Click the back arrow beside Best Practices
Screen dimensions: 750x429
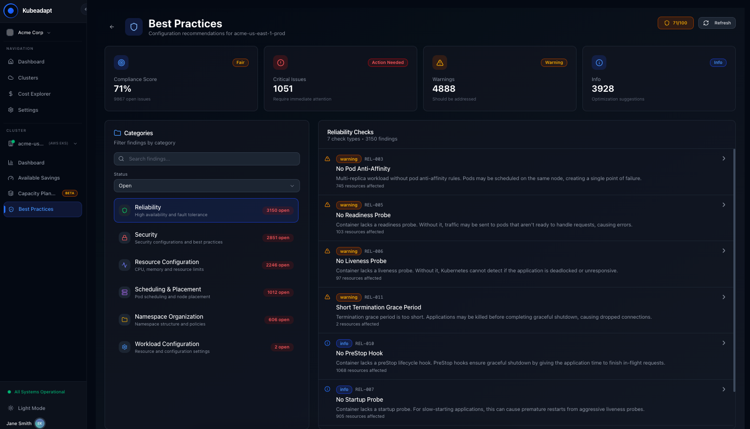coord(112,27)
